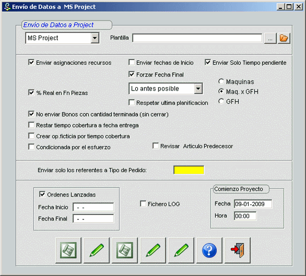This screenshot has height=276, width=306.
Task: Click the application icon in the title bar
Action: point(7,7)
